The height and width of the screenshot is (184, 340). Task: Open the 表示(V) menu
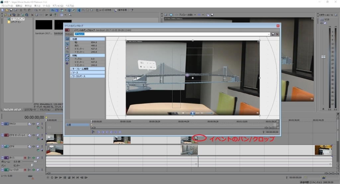(x=28, y=6)
